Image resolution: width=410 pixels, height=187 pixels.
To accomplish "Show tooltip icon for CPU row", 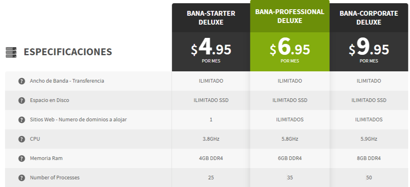I will click(21, 139).
